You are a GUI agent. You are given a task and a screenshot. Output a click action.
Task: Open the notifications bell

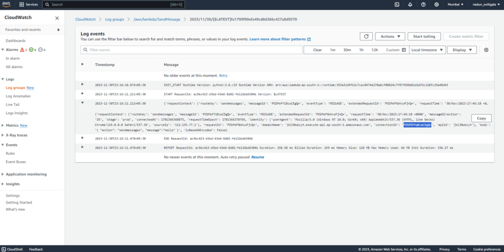point(410,4)
